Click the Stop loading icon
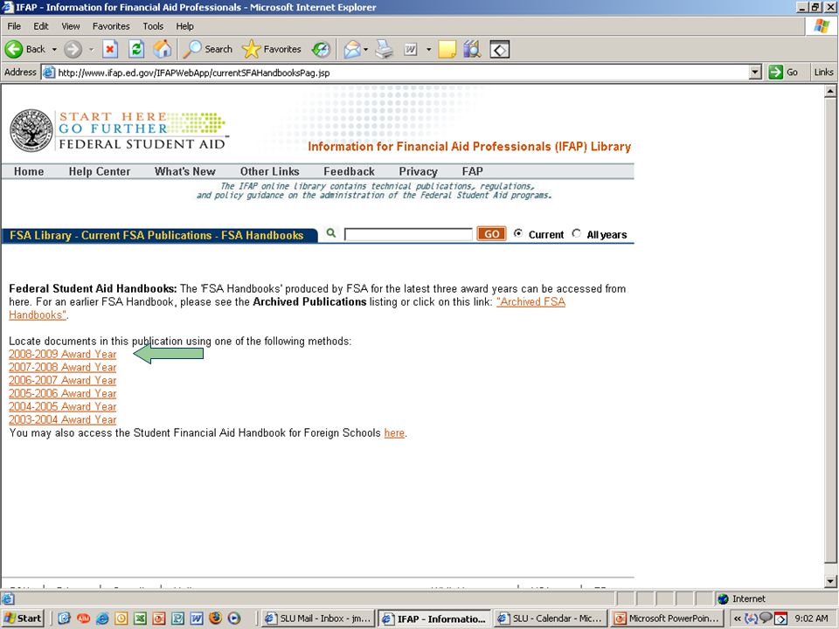The height and width of the screenshot is (629, 839). pos(110,49)
